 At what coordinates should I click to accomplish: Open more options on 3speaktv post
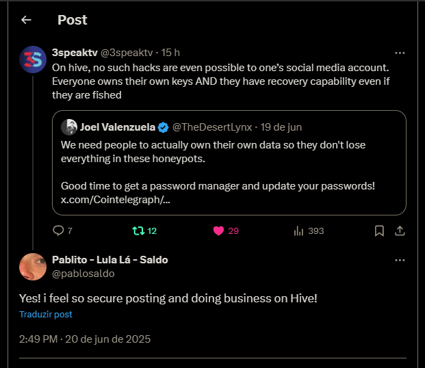[400, 53]
